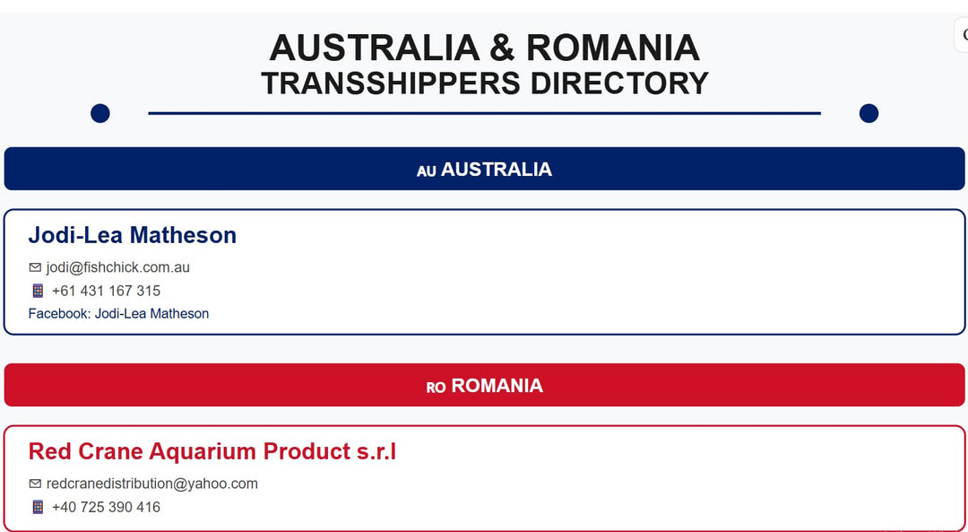Select the blue AUSTRALIA section banner
The height and width of the screenshot is (532, 968).
(x=484, y=169)
